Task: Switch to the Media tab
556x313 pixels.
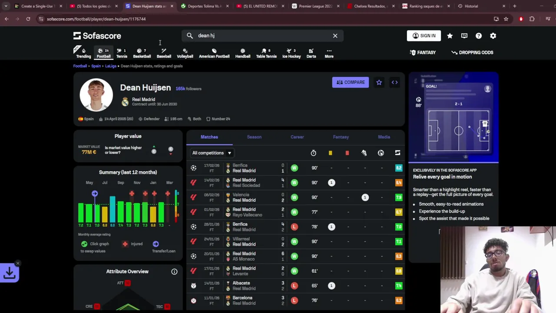Action: point(384,137)
